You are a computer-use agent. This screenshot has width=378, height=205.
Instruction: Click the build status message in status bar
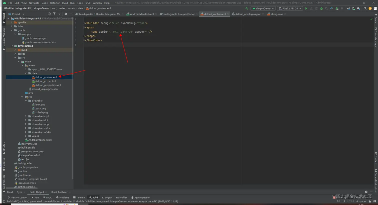(92, 202)
